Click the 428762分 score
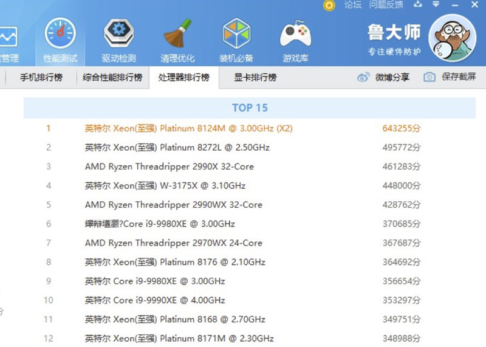The image size is (486, 347). (x=402, y=205)
